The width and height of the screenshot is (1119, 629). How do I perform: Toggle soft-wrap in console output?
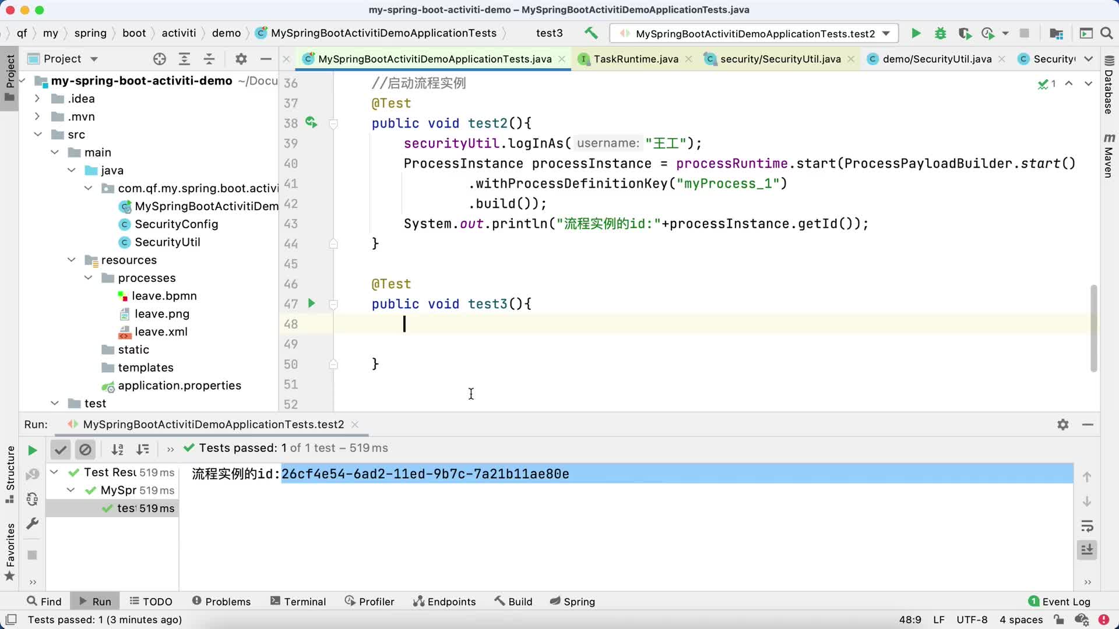pyautogui.click(x=1087, y=526)
